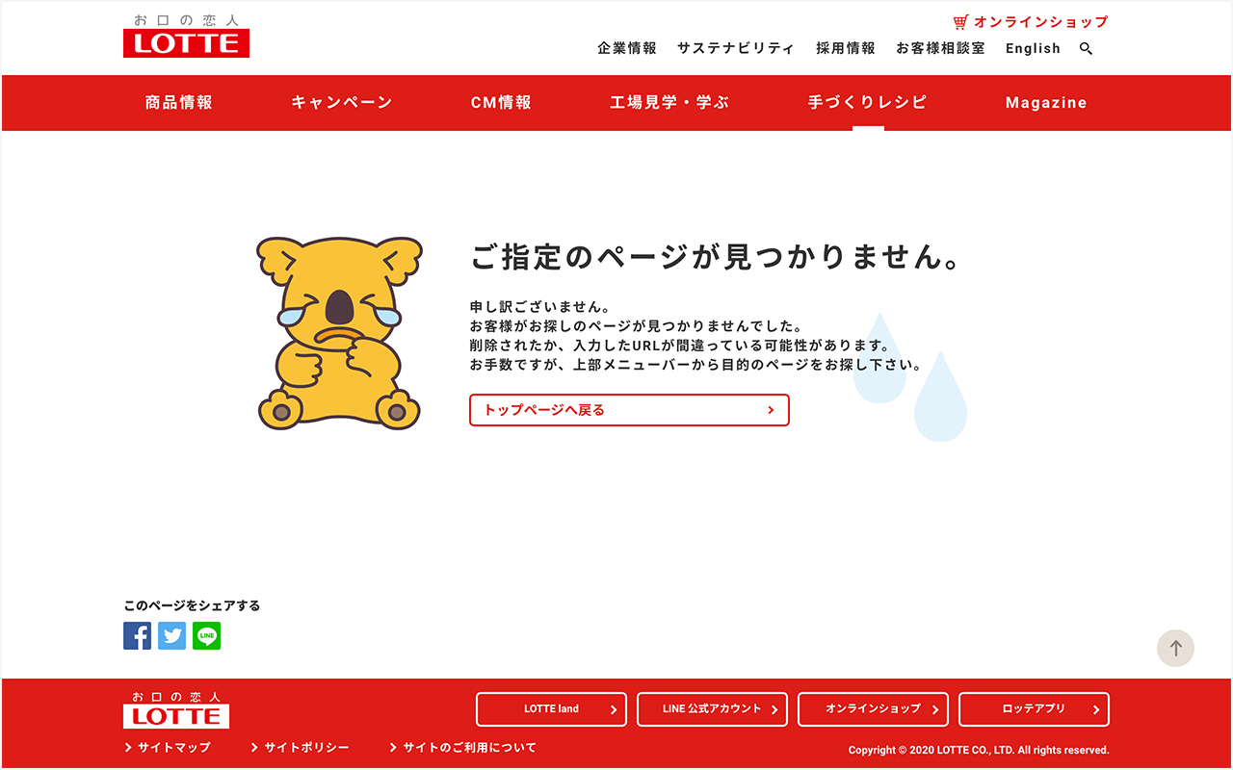
Task: Click the オンラインショップ footer button
Action: tap(873, 709)
